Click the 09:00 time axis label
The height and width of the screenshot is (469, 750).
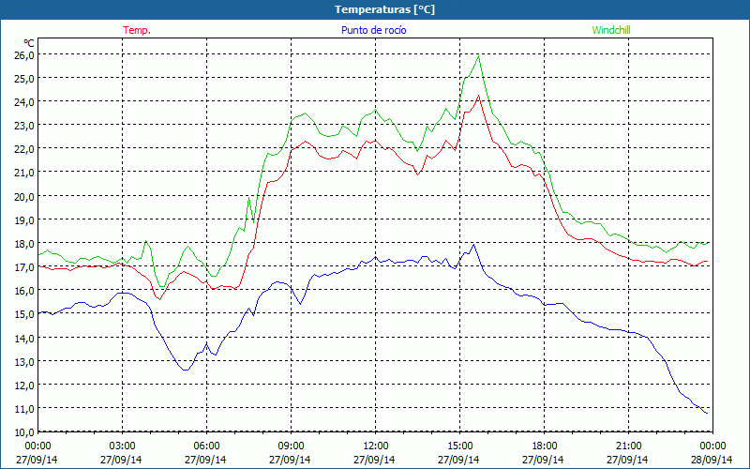291,445
